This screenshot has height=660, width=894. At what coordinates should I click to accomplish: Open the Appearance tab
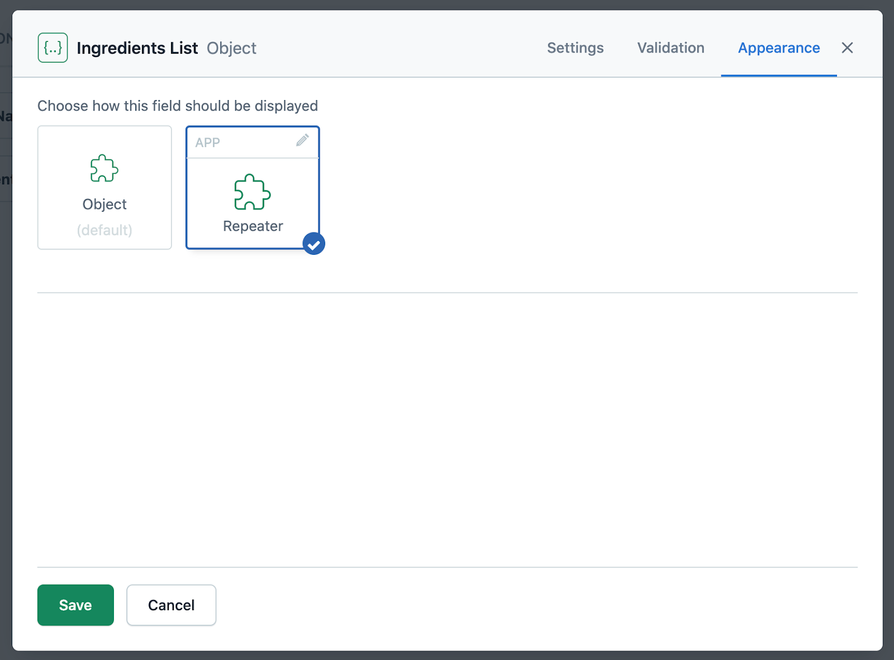click(x=778, y=48)
